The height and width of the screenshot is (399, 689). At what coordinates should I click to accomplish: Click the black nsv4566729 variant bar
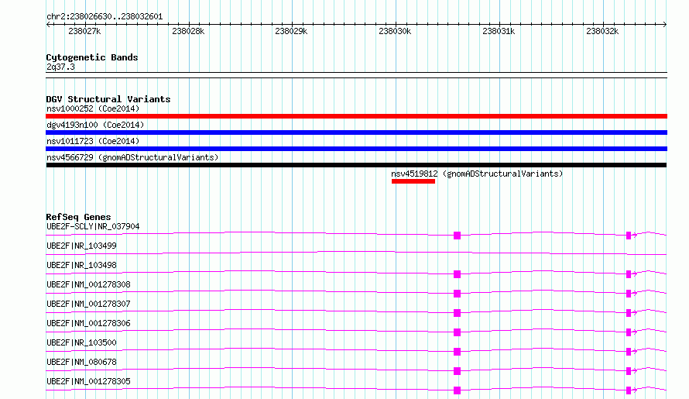tap(356, 165)
